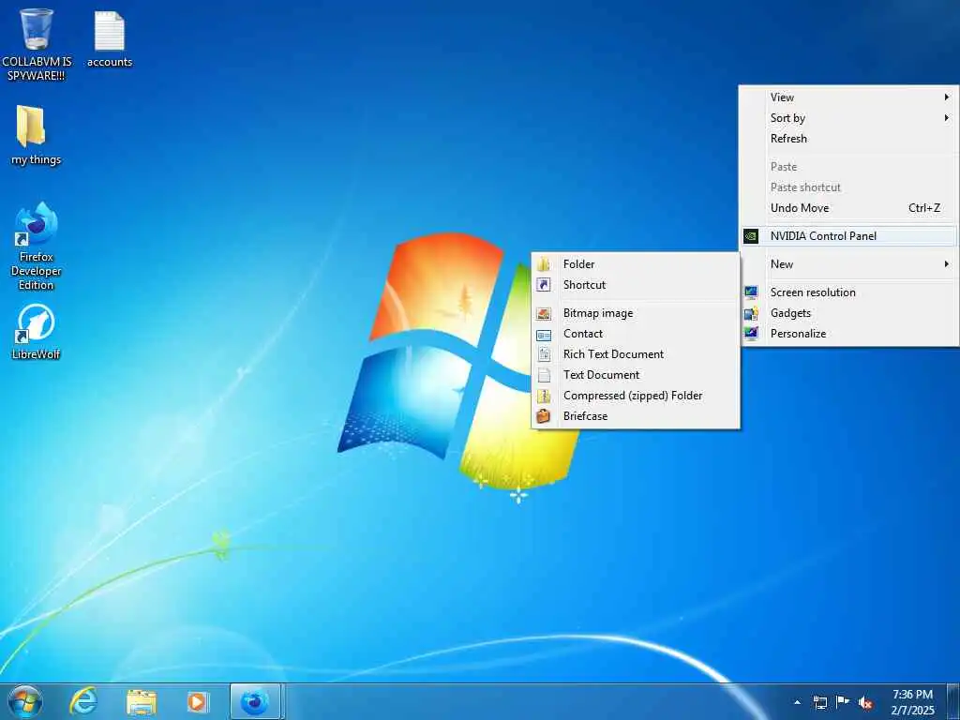The height and width of the screenshot is (720, 960).
Task: Click the Screen resolution monitor icon
Action: (751, 292)
